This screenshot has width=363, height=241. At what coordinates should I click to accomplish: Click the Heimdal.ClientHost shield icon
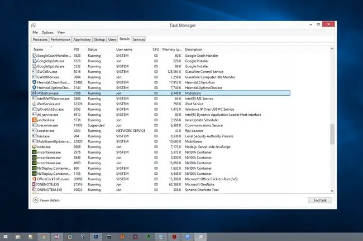coord(34,82)
